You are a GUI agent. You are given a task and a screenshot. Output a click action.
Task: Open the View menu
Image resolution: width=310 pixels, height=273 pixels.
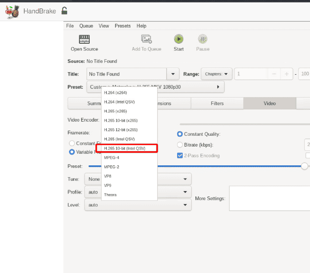[104, 26]
